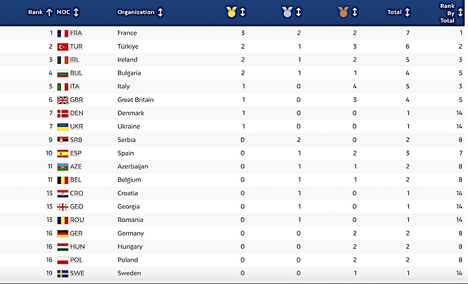The width and height of the screenshot is (468, 284).
Task: Click the France flag icon
Action: [63, 33]
